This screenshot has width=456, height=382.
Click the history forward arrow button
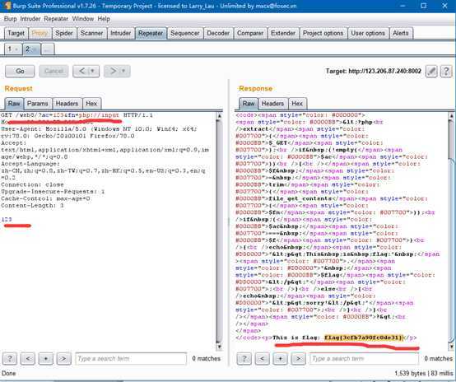click(113, 71)
